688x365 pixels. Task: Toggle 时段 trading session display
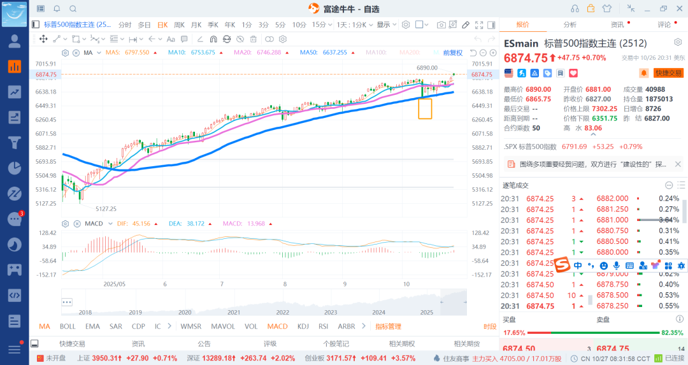[490, 326]
